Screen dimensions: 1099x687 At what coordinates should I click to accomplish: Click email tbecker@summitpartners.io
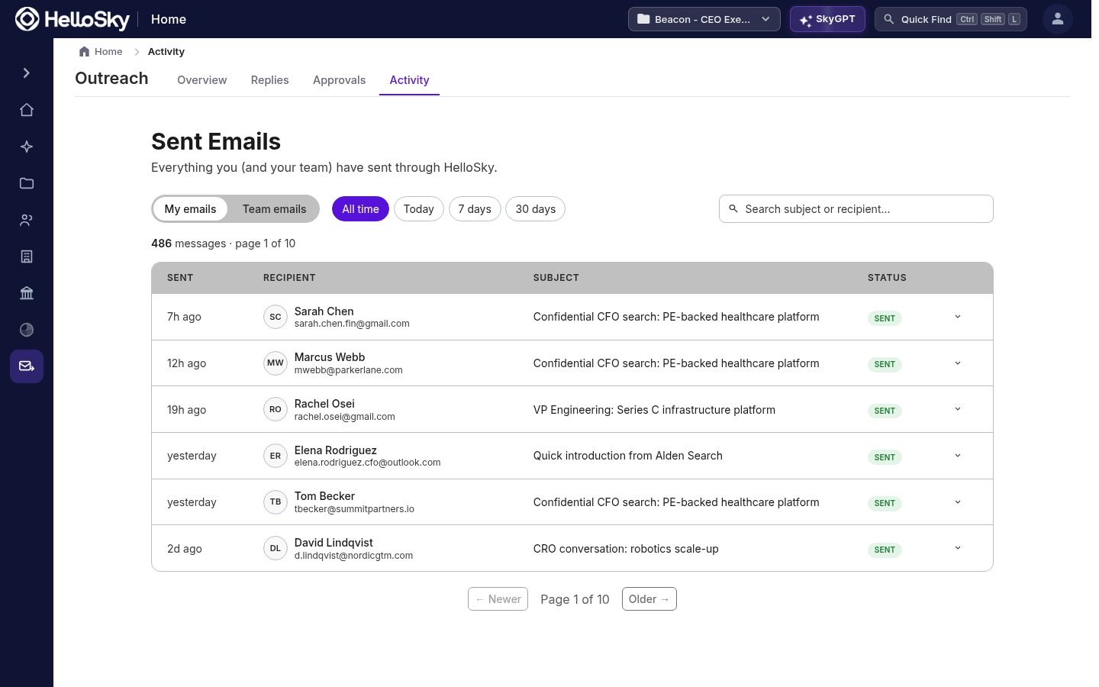click(354, 509)
